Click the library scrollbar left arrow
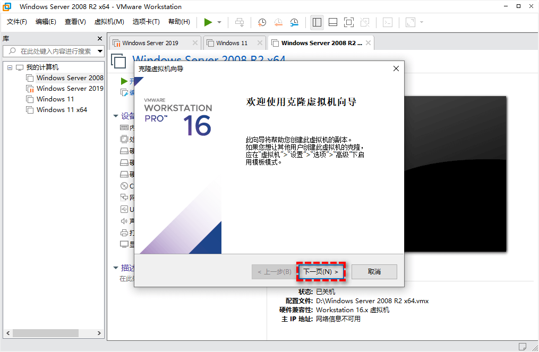The image size is (539, 352). click(x=8, y=333)
